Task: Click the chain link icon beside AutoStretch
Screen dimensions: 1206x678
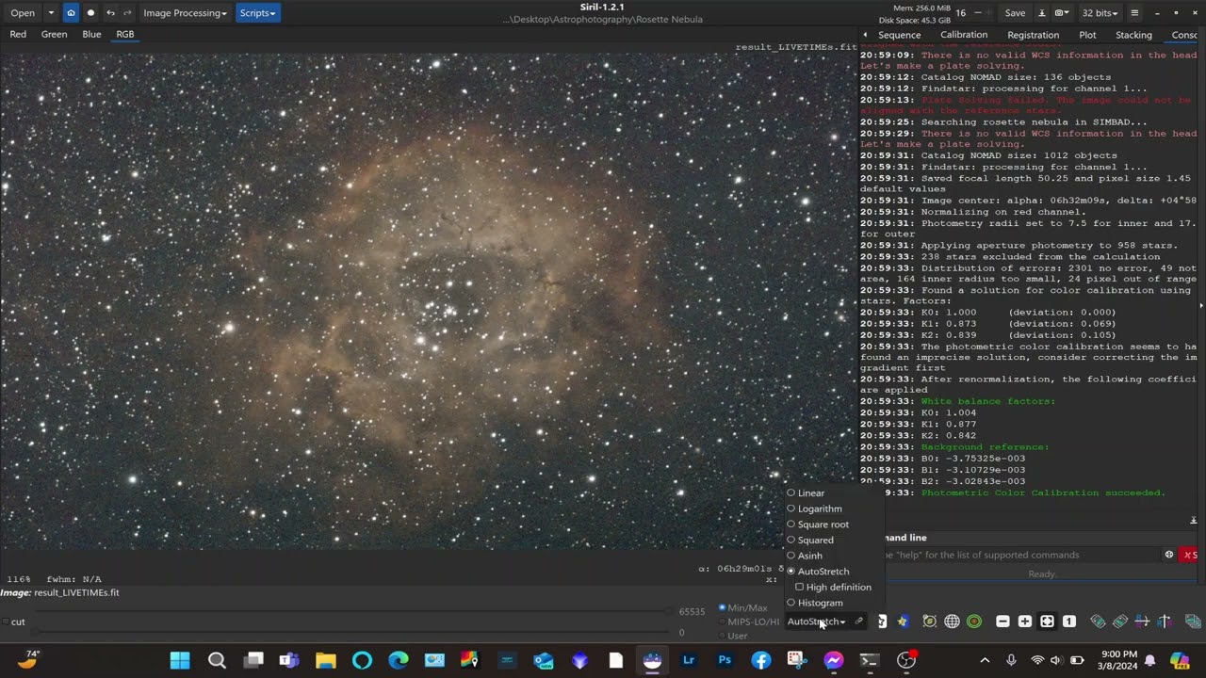Action: pos(858,621)
